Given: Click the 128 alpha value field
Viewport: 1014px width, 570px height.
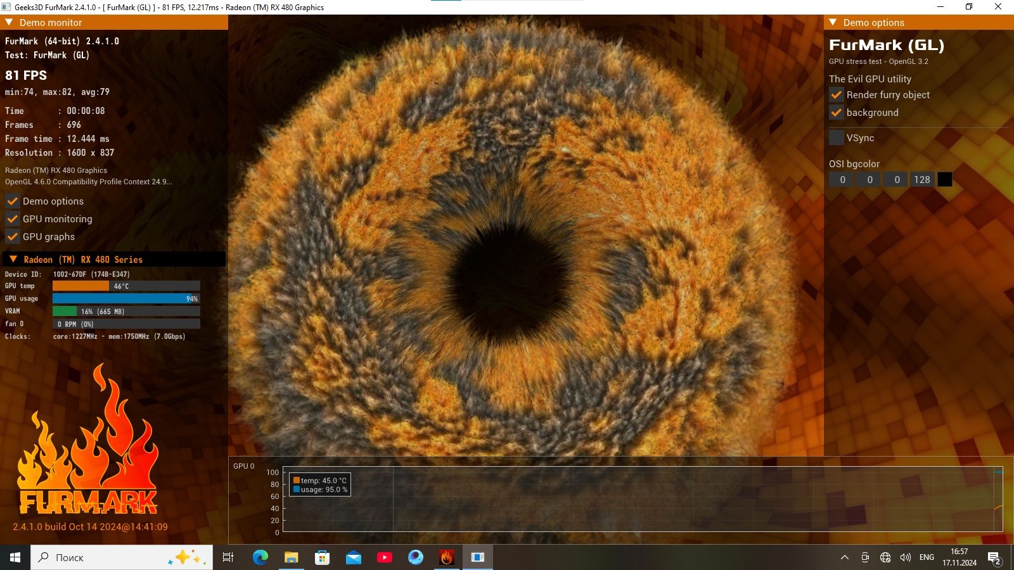Looking at the screenshot, I should [922, 180].
